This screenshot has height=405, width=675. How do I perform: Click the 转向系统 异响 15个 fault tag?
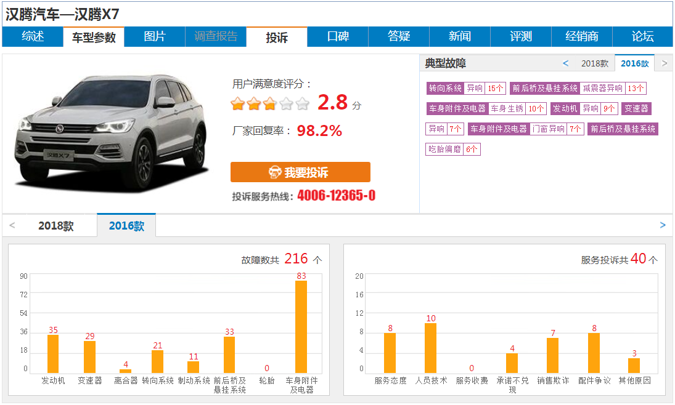pyautogui.click(x=466, y=89)
